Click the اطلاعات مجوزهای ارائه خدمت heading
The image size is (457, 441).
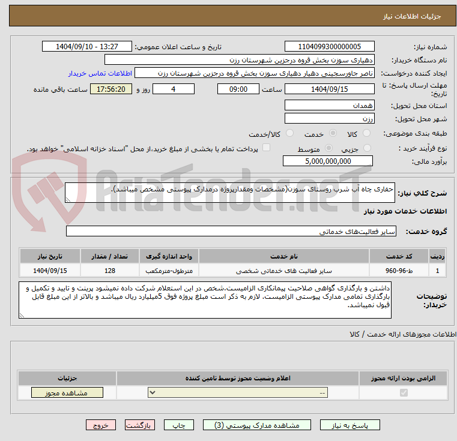[403, 334]
